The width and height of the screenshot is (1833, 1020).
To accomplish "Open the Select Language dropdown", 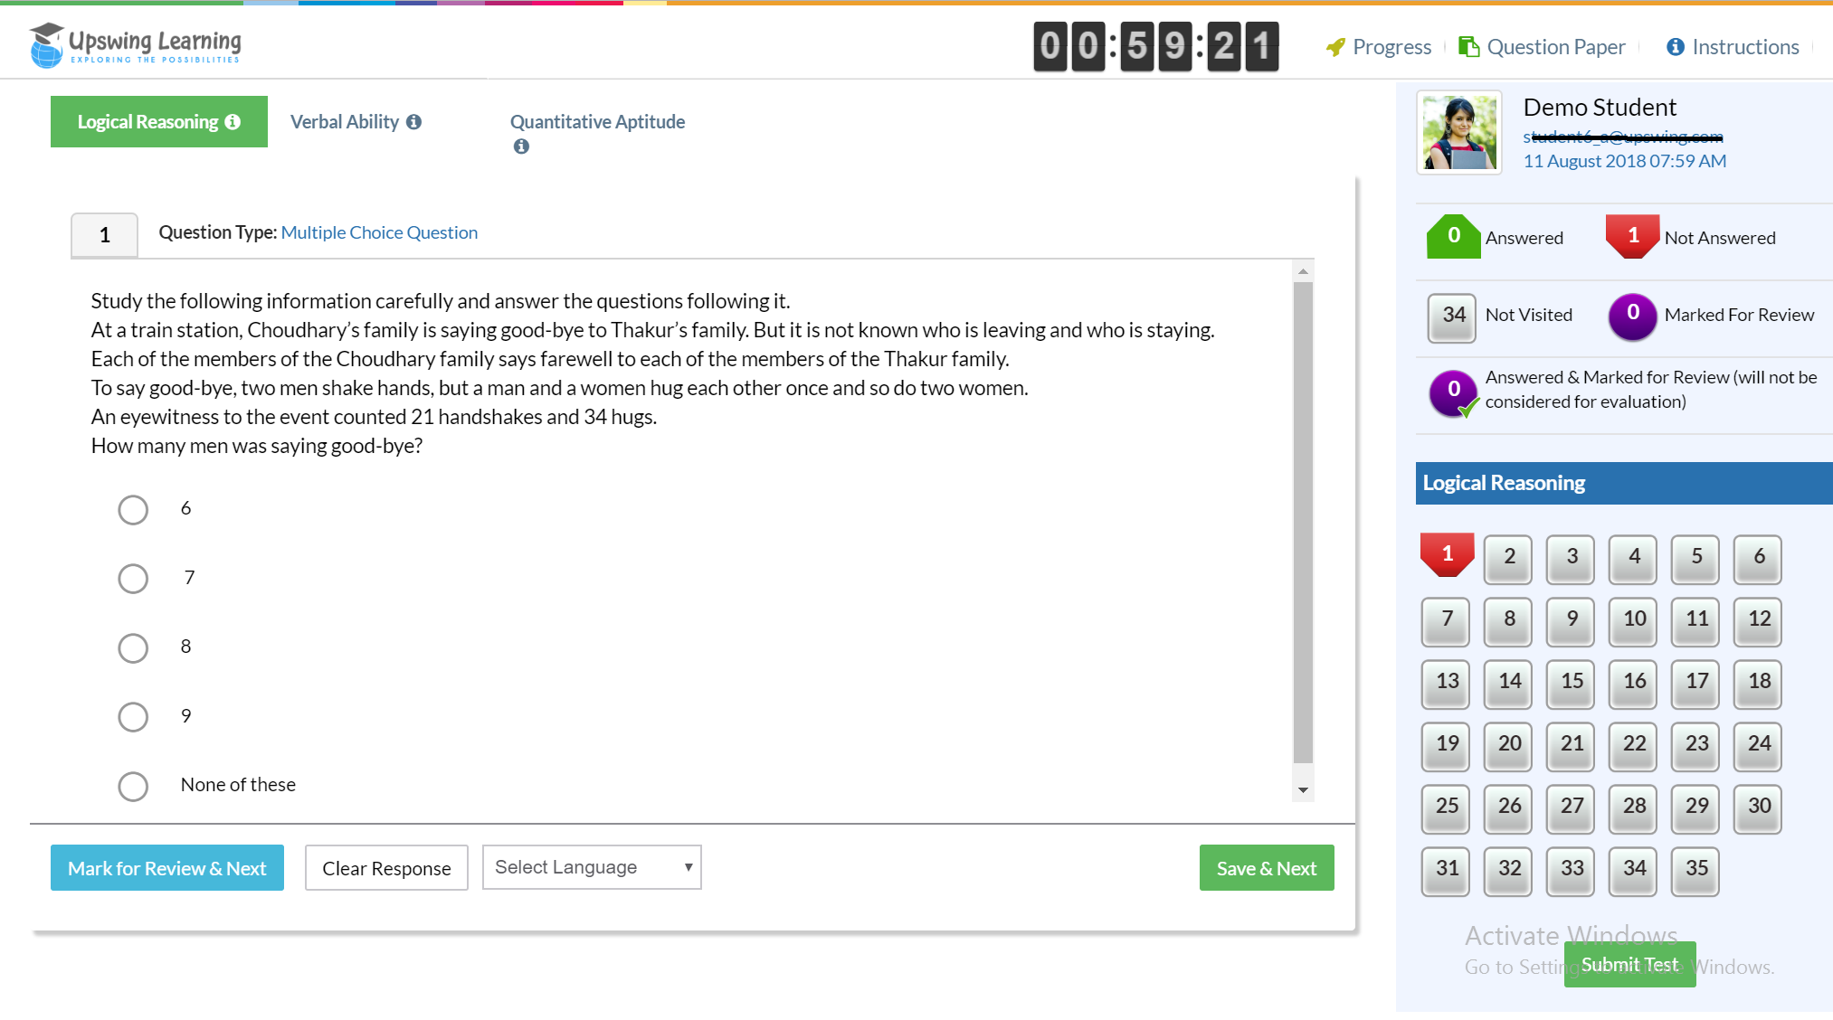I will click(x=592, y=867).
